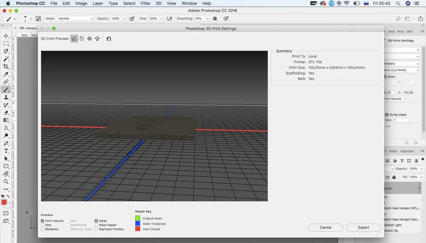Reset the 3D print preview camera
Image resolution: width=426 pixels, height=243 pixels.
coord(109,39)
